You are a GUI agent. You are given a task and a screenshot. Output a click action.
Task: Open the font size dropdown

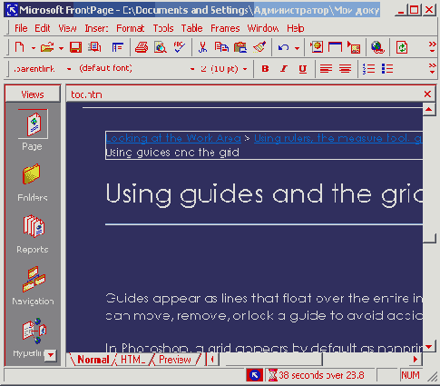[245, 69]
